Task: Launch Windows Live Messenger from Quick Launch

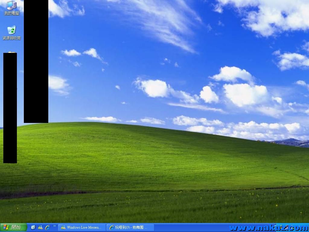Action: point(40,227)
